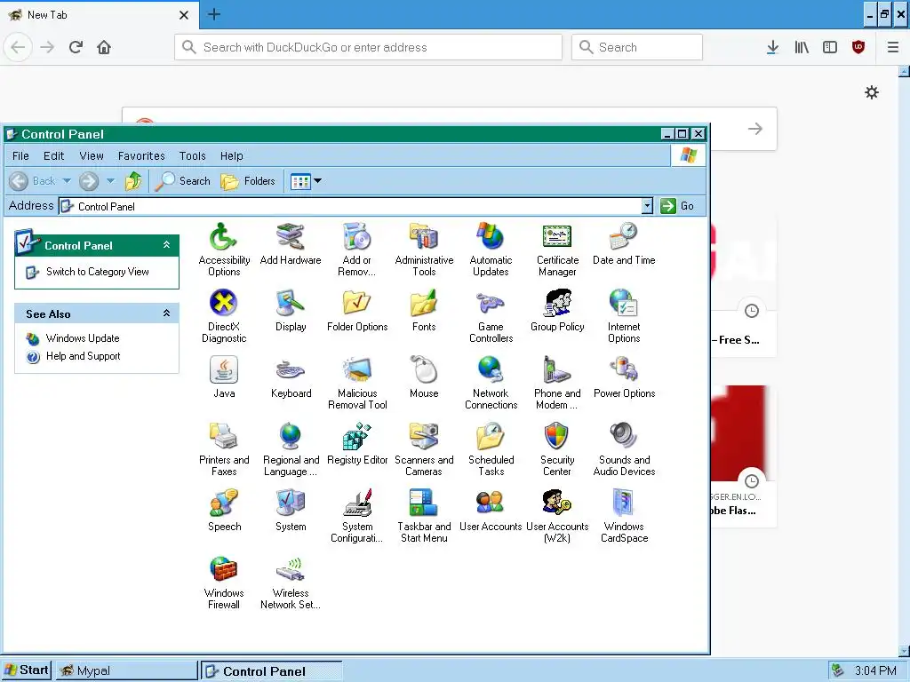The height and width of the screenshot is (682, 910).
Task: Open the Favorites menu
Action: coord(141,156)
